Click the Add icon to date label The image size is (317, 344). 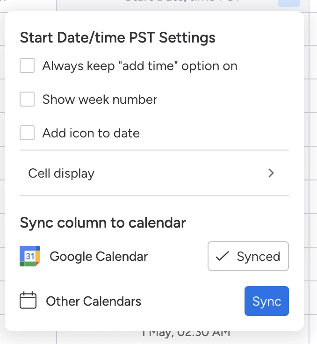(x=91, y=133)
